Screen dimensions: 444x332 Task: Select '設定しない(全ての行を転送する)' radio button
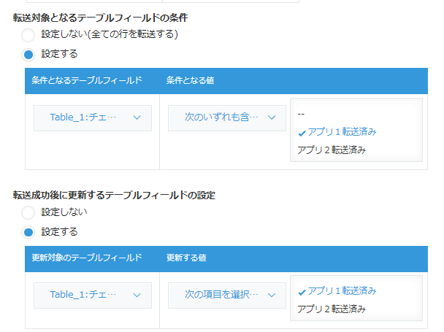point(28,34)
